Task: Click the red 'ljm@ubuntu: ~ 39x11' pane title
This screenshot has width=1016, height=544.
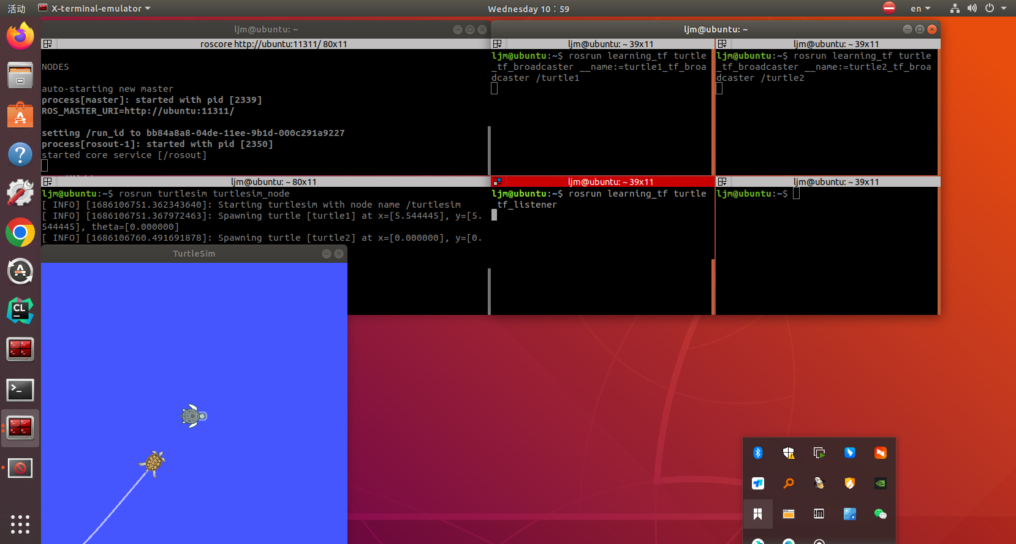Action: tap(610, 182)
